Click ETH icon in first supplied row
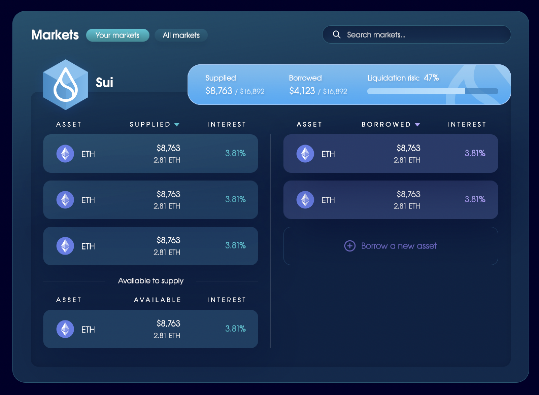539x395 pixels. (65, 154)
